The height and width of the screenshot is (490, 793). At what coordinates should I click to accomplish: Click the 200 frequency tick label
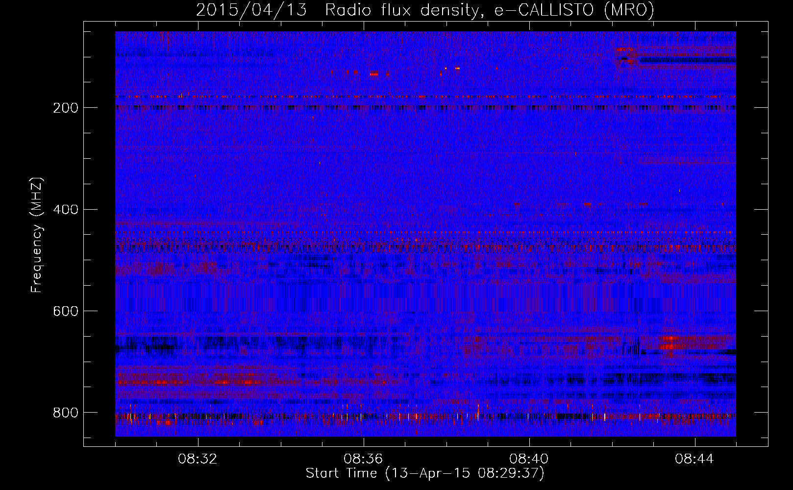click(x=65, y=108)
